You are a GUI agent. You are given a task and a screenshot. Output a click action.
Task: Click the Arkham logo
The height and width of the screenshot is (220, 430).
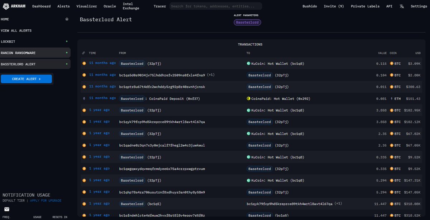coord(14,6)
